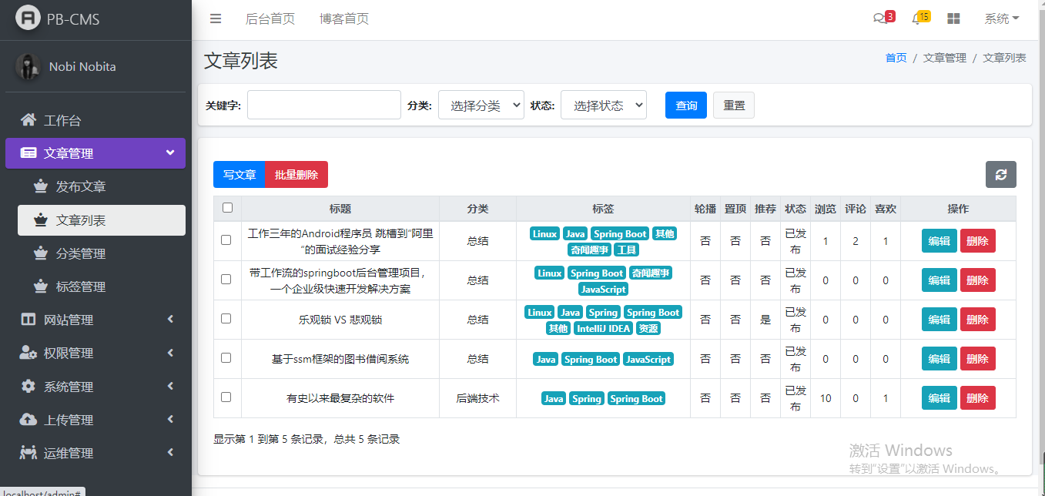This screenshot has height=496, width=1045.
Task: Expand the 运维管理 menu chevron
Action: click(170, 452)
